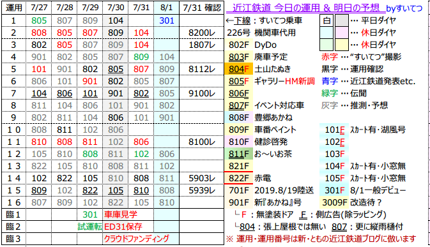Select the 7/31 確認 header cell

tap(201, 8)
